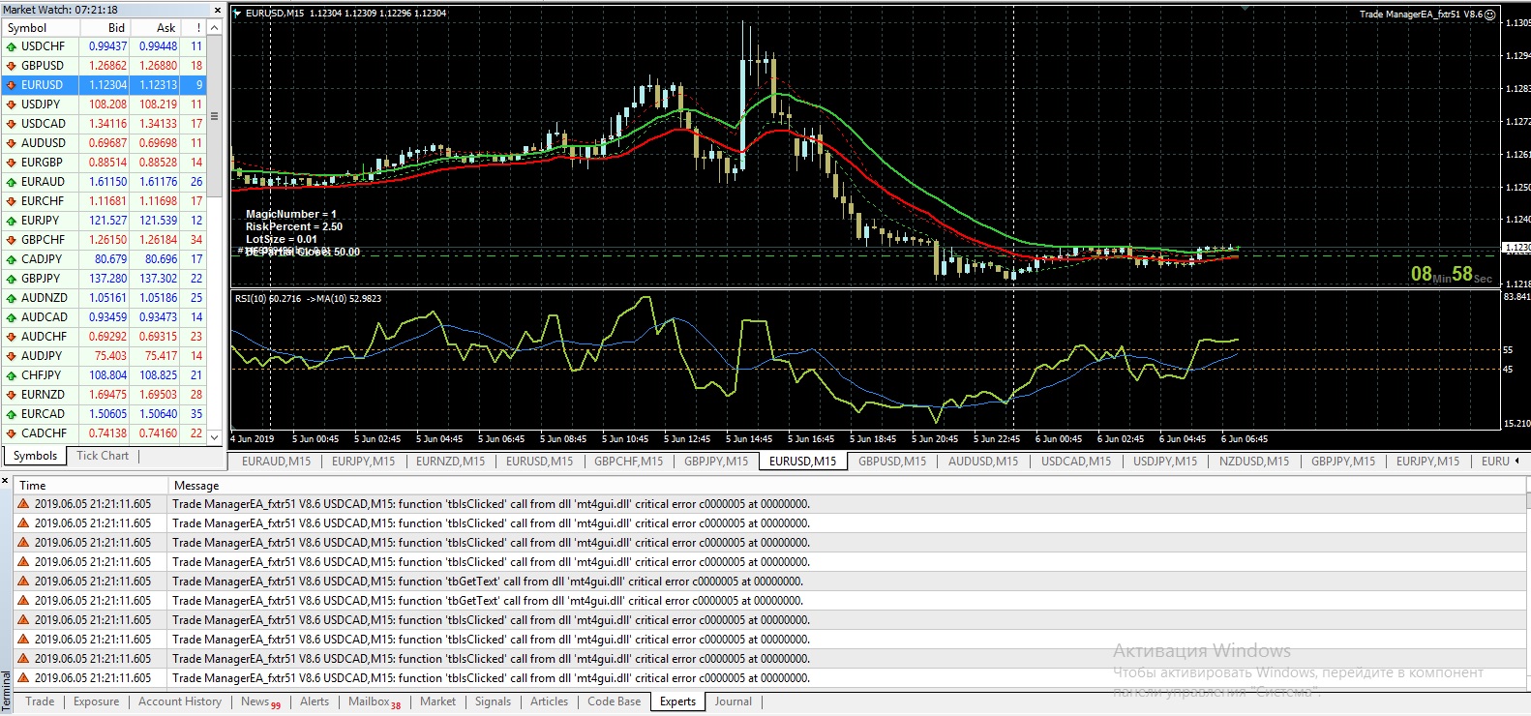Select the arrow icon of the highlighted EURUSD row

tap(12, 85)
